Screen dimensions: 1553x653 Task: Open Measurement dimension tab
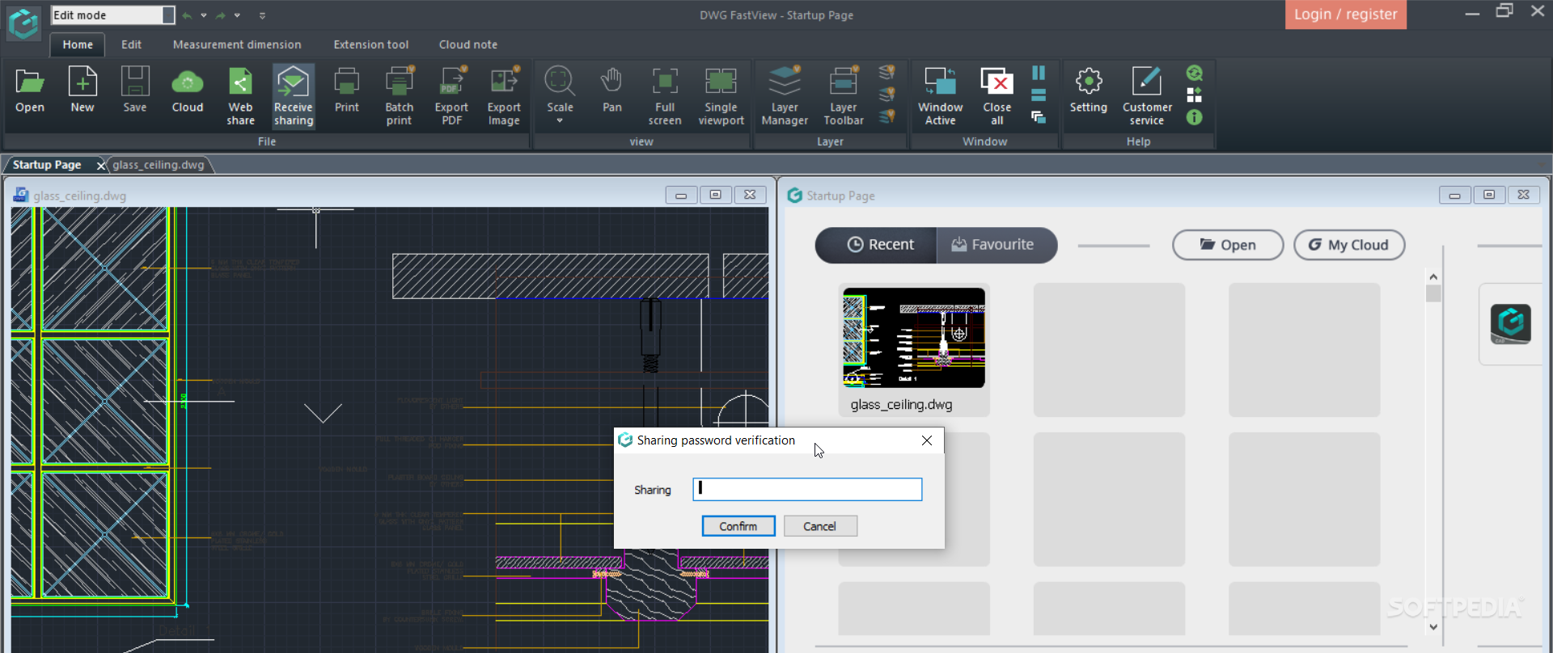[x=237, y=44]
